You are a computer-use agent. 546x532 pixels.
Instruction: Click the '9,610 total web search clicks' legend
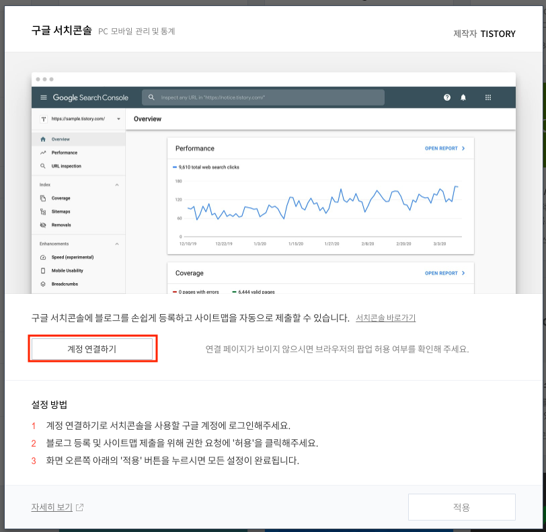coord(206,167)
